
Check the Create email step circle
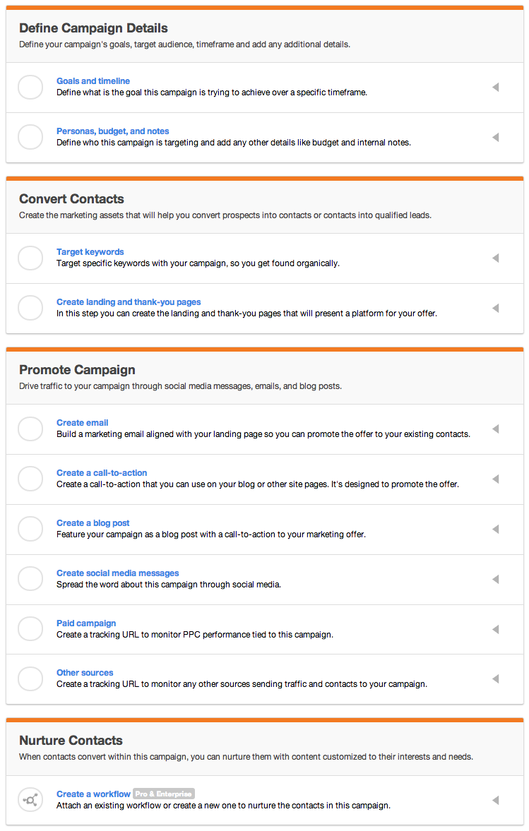[x=30, y=429]
